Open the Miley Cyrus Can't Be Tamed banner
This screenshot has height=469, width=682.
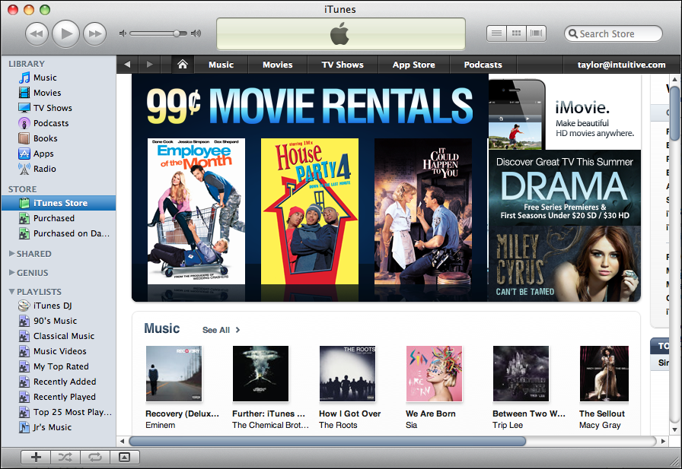(565, 264)
